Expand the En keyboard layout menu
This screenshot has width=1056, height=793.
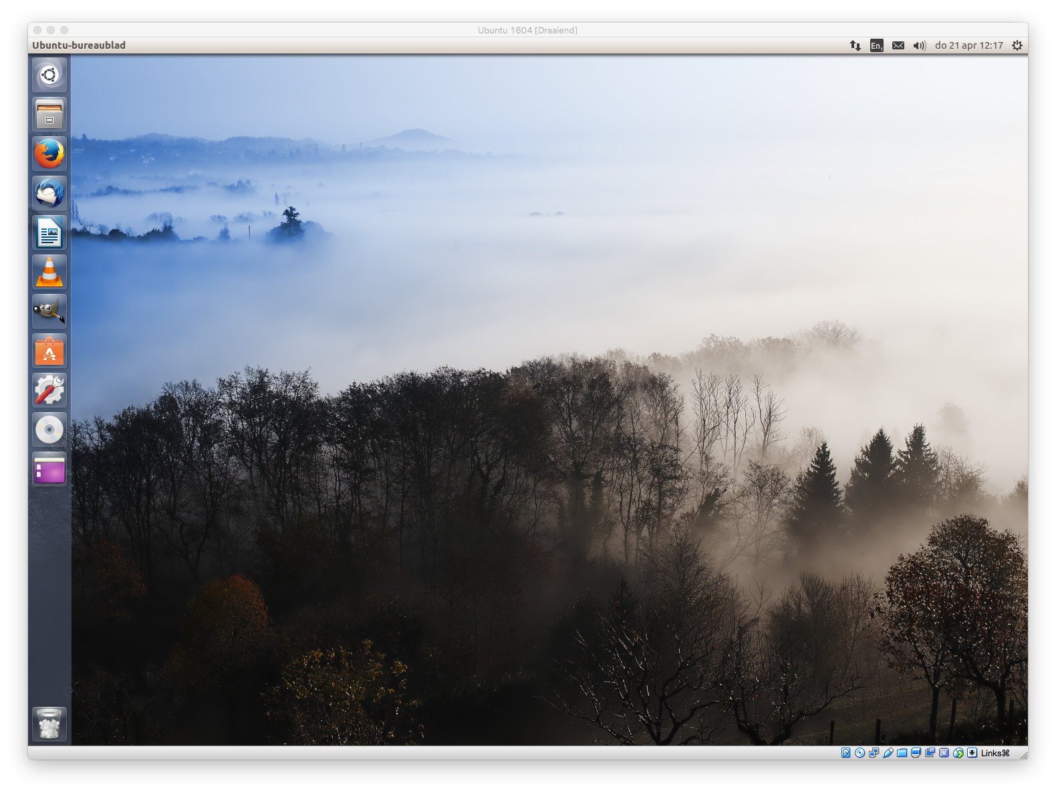(x=876, y=45)
